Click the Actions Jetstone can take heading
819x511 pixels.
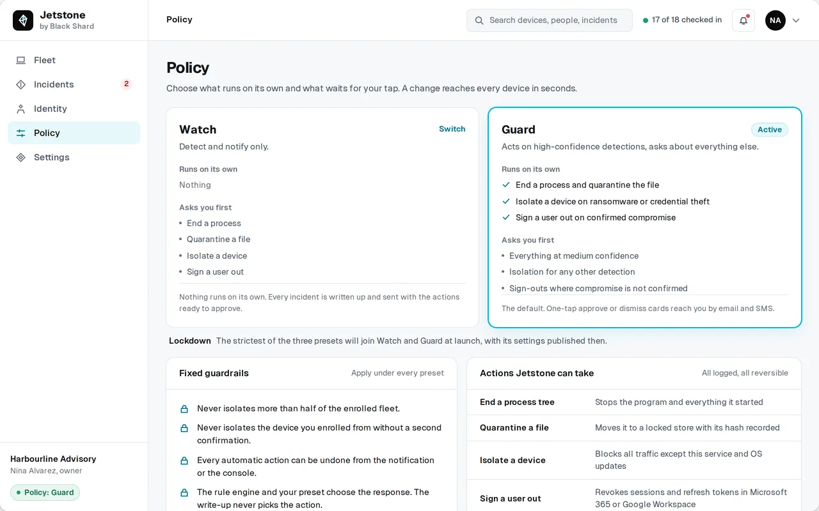(537, 374)
